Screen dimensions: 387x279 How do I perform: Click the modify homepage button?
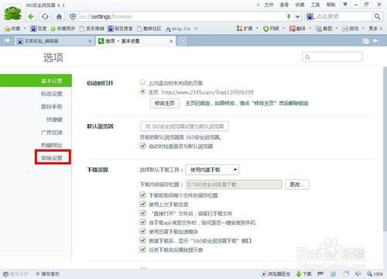pyautogui.click(x=165, y=103)
